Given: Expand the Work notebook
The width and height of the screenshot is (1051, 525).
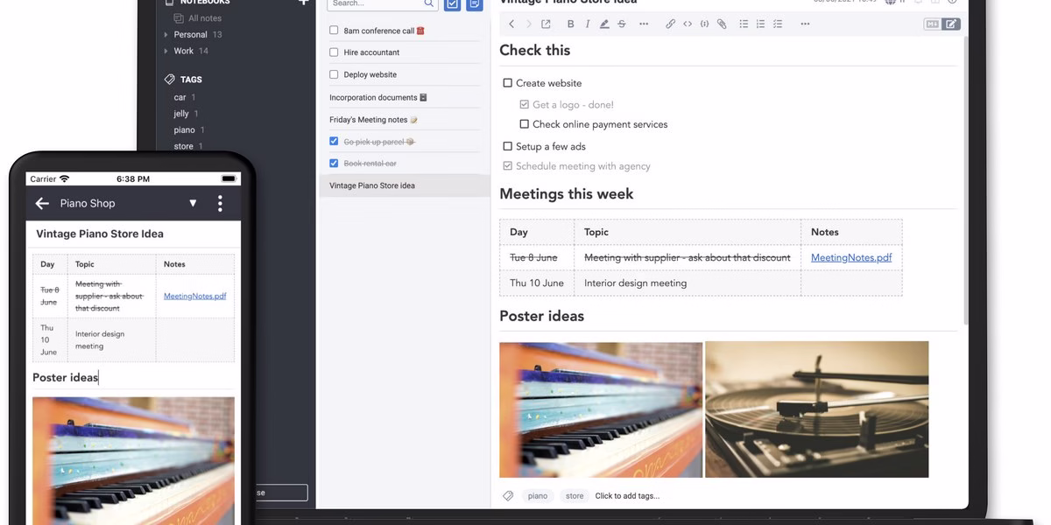Looking at the screenshot, I should point(166,51).
